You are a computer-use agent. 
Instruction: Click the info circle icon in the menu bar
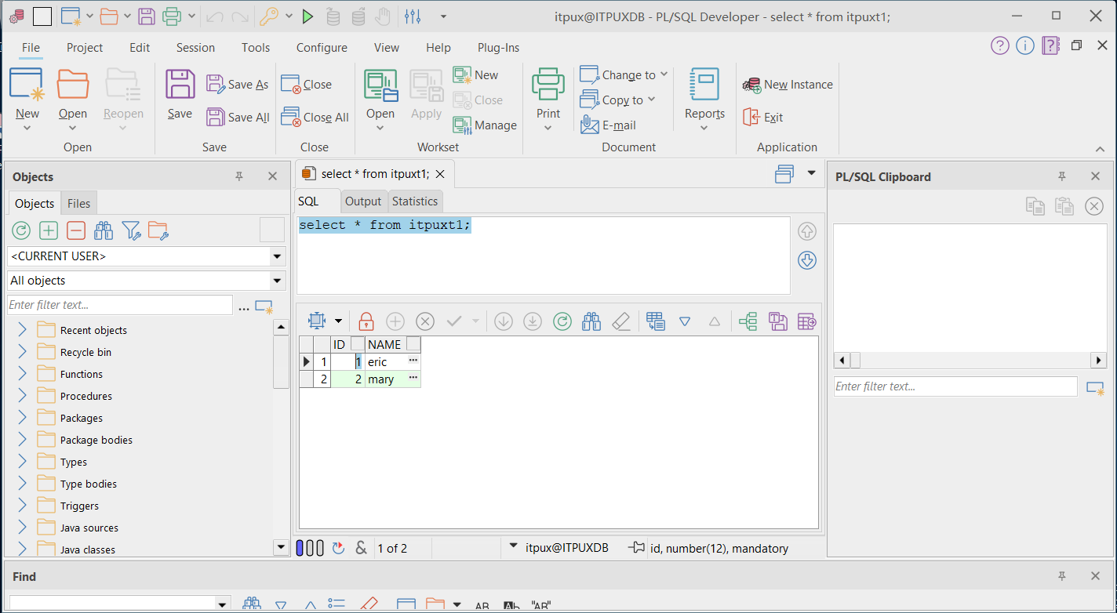[x=1025, y=45]
